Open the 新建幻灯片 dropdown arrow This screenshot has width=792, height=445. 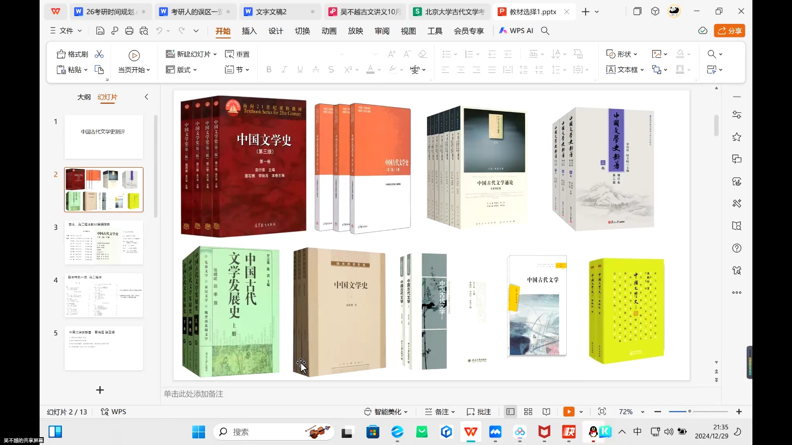[x=215, y=54]
